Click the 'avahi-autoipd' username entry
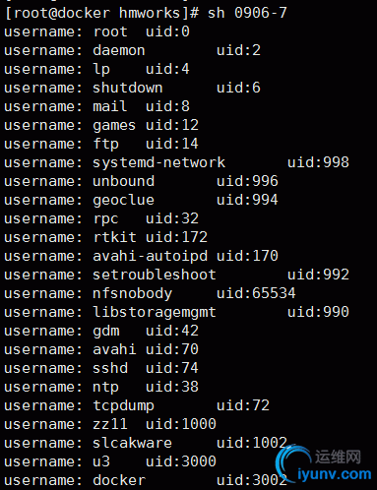Image resolution: width=377 pixels, height=490 pixels. (x=150, y=257)
